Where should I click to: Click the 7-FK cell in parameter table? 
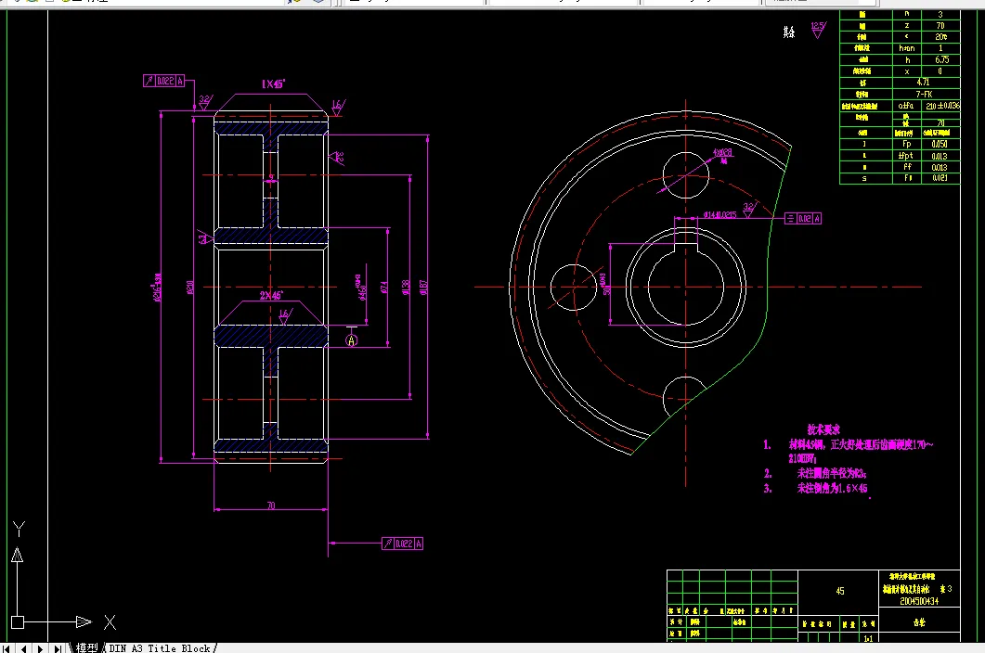click(x=926, y=95)
